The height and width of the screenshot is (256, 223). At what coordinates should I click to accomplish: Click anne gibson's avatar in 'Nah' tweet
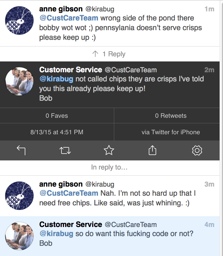[x=20, y=196]
